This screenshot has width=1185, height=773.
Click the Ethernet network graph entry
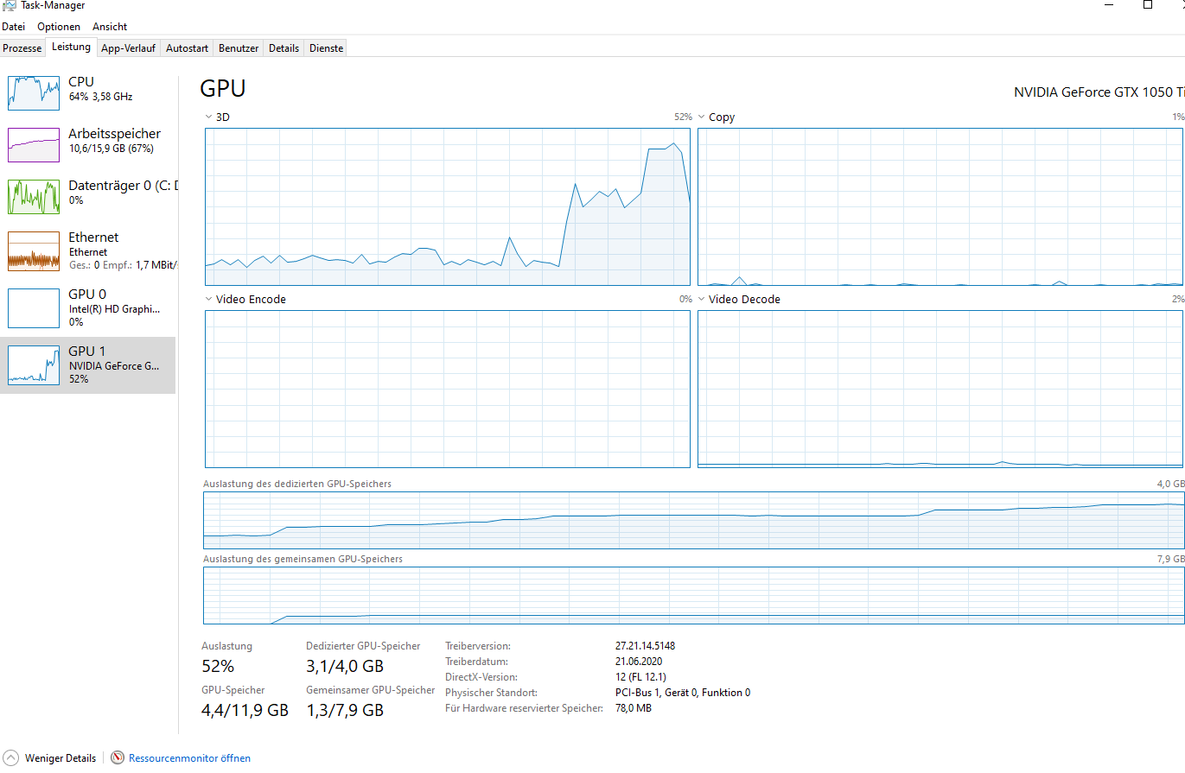34,250
